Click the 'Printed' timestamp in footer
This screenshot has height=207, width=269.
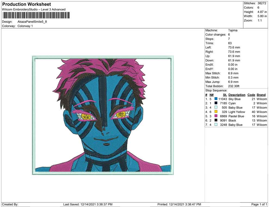tap(179, 204)
